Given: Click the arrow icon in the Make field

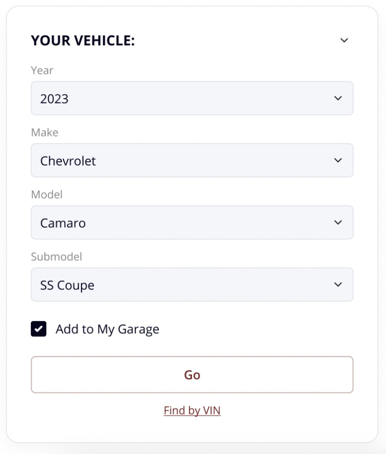Looking at the screenshot, I should [x=338, y=160].
